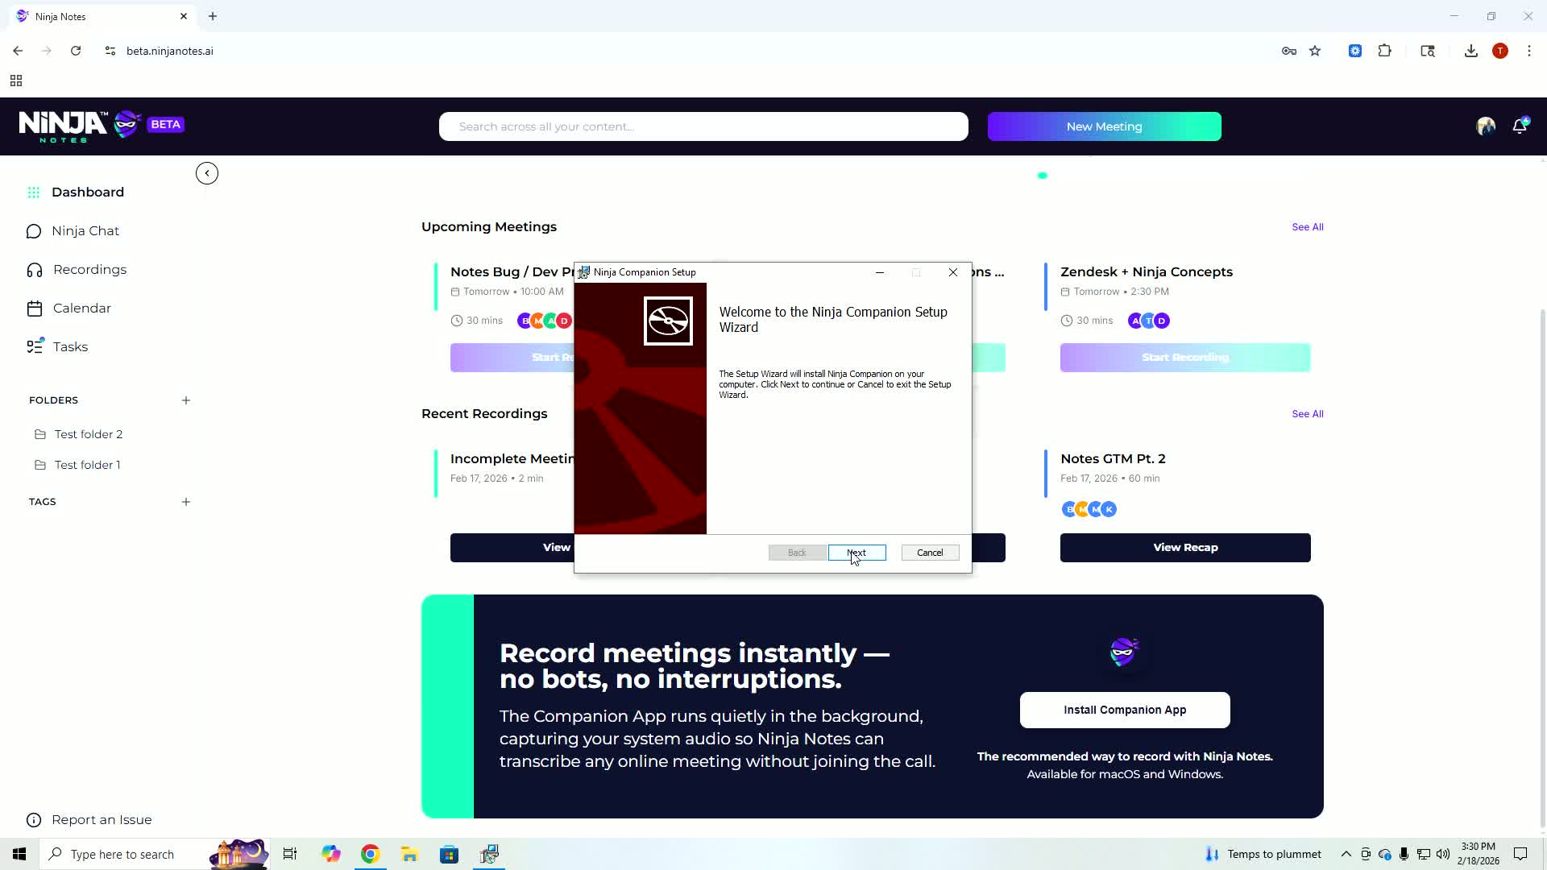This screenshot has width=1547, height=870.
Task: Open Windows notification center
Action: point(1520,854)
